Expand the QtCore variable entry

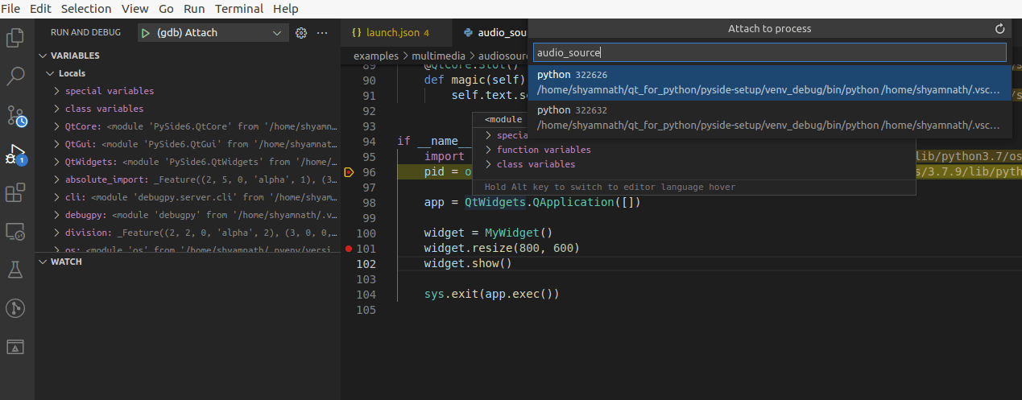tap(56, 126)
